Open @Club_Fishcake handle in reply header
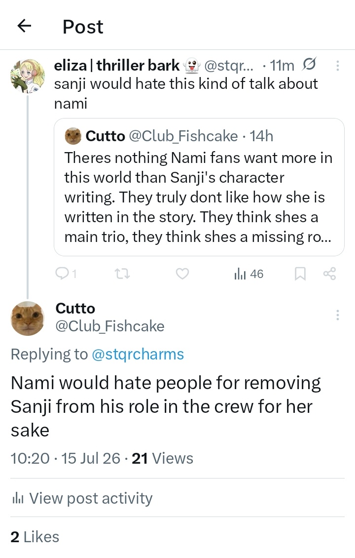The width and height of the screenshot is (355, 558). point(110,326)
